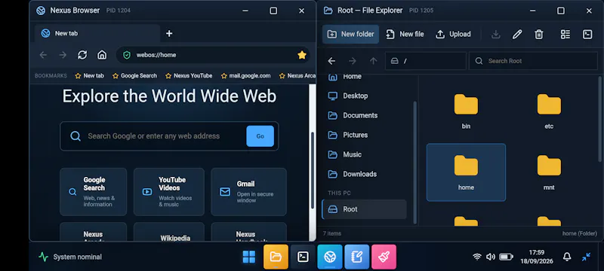Click the download icon in File Explorer toolbar
The width and height of the screenshot is (604, 271).
click(496, 34)
